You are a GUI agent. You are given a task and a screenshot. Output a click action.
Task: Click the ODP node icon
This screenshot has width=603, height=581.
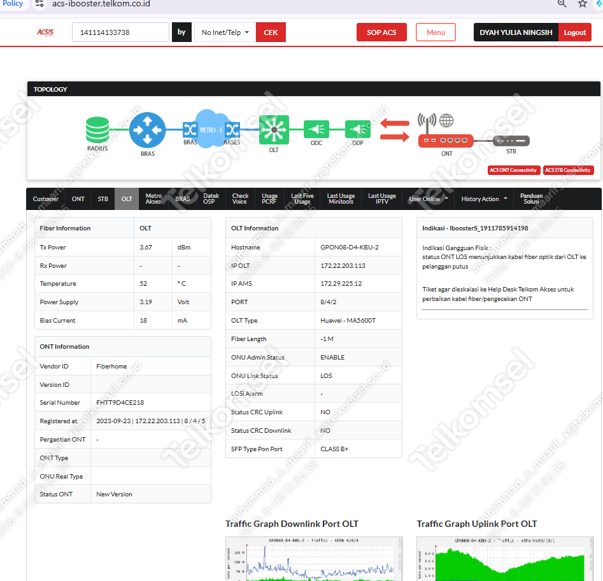pyautogui.click(x=358, y=129)
